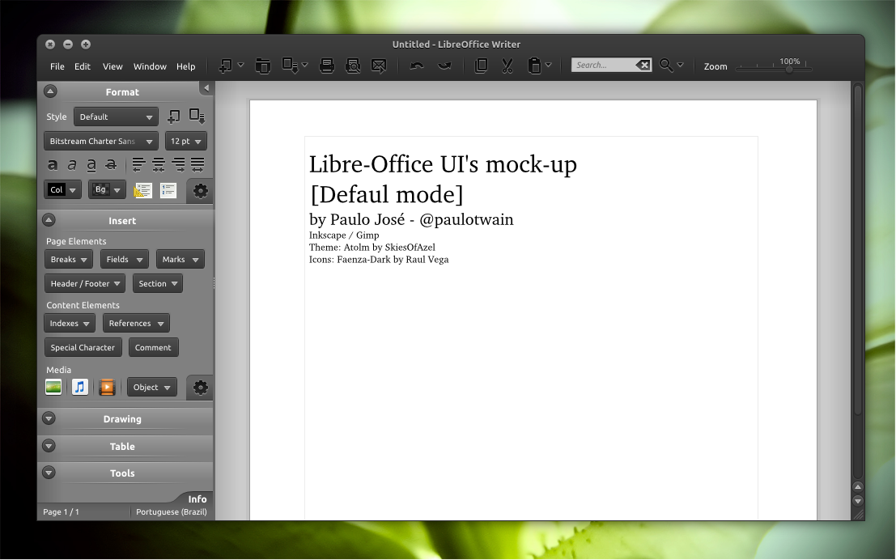Undo the last action
Viewport: 896px width, 560px height.
coord(417,66)
